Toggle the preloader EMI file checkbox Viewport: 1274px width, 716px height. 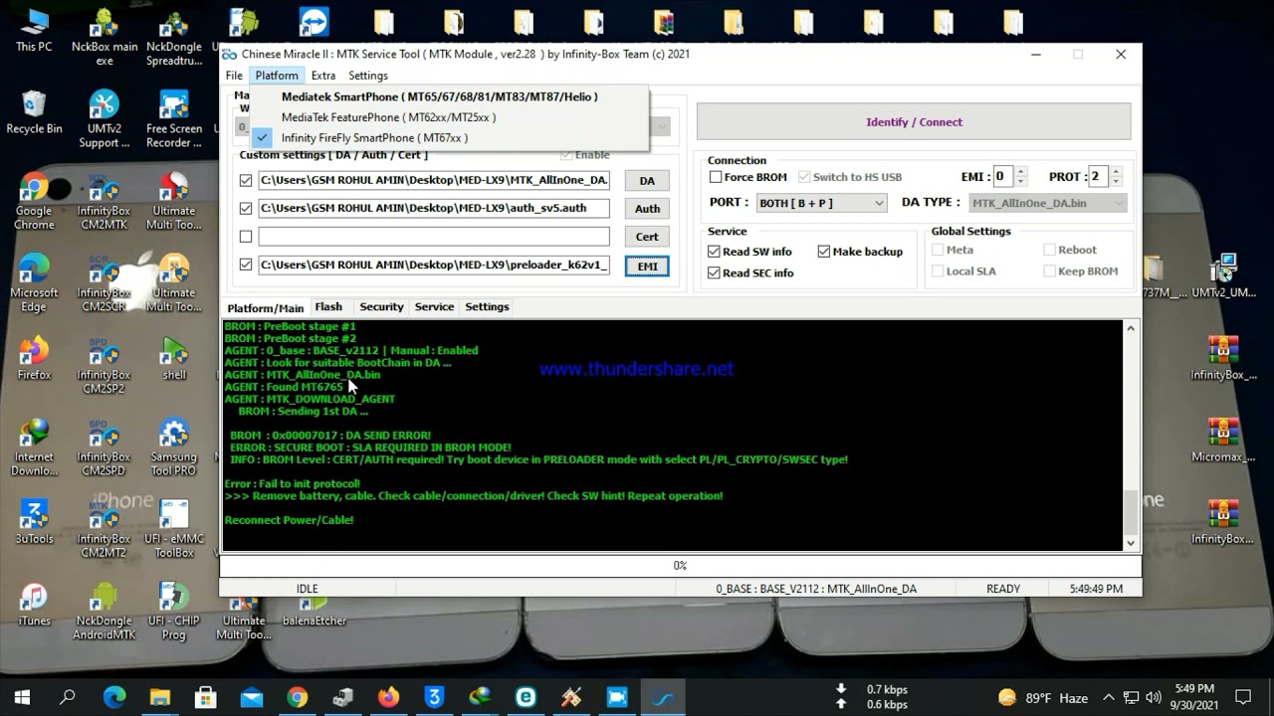coord(246,265)
